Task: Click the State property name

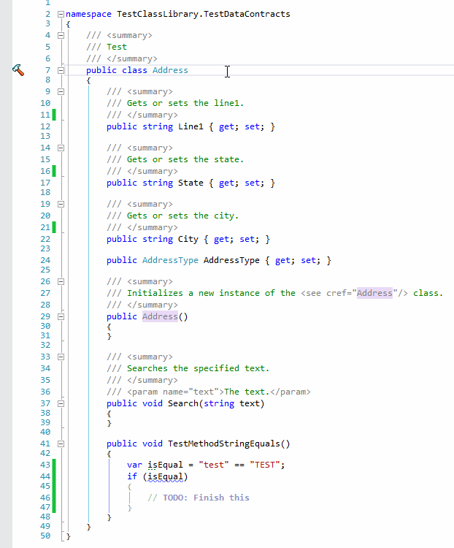Action: coord(191,183)
